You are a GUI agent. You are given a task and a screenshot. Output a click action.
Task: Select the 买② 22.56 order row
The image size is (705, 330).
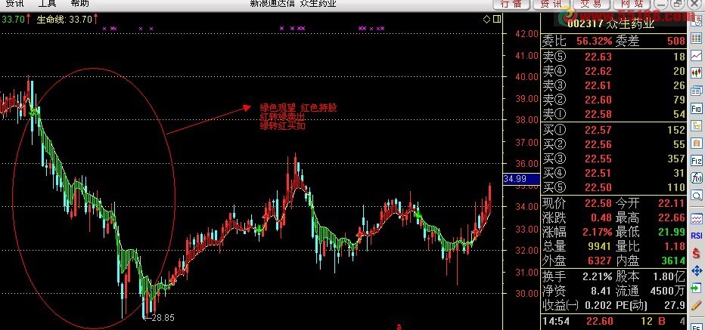click(x=613, y=144)
